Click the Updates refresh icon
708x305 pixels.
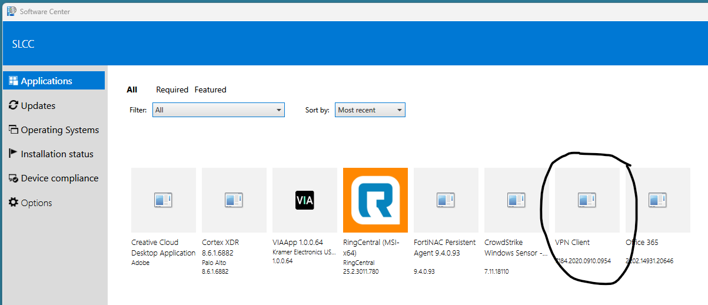click(x=14, y=105)
